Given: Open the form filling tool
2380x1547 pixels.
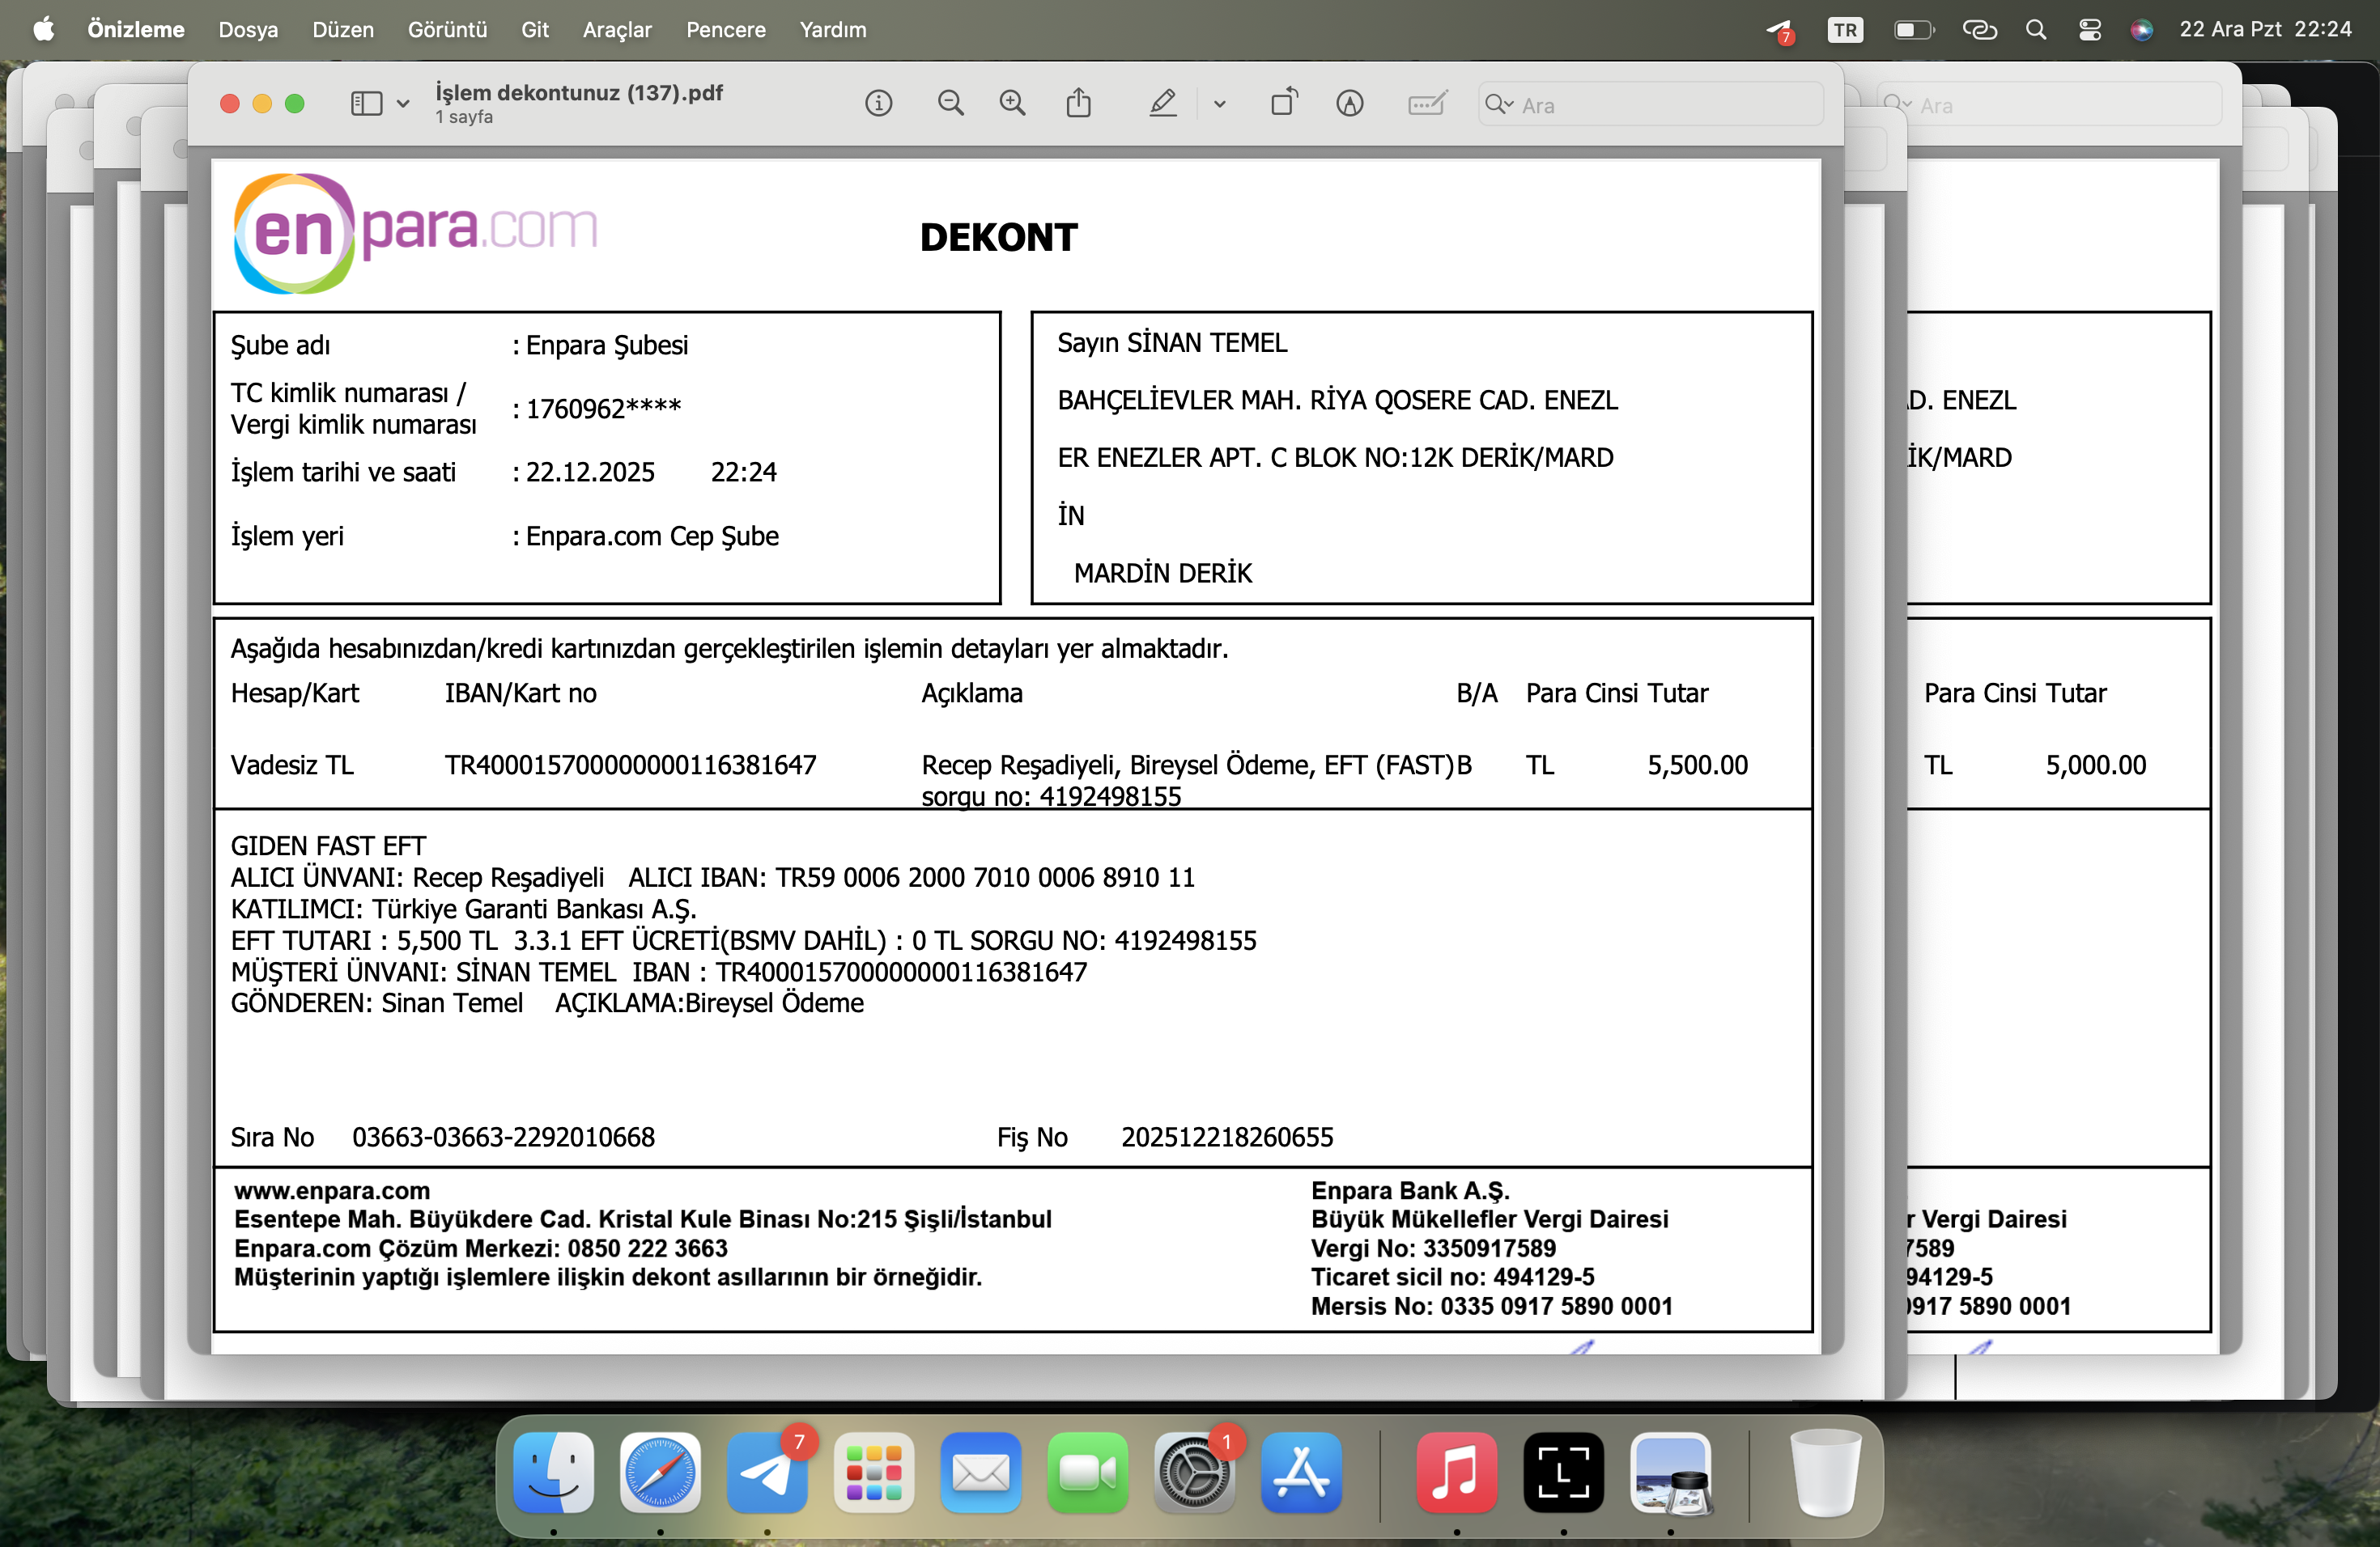Looking at the screenshot, I should tap(1426, 103).
